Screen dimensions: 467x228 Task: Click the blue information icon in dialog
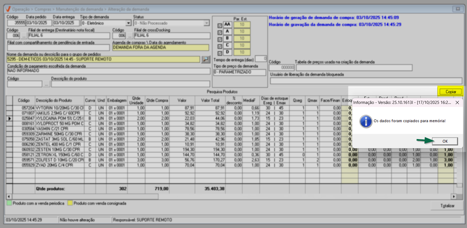(x=366, y=121)
